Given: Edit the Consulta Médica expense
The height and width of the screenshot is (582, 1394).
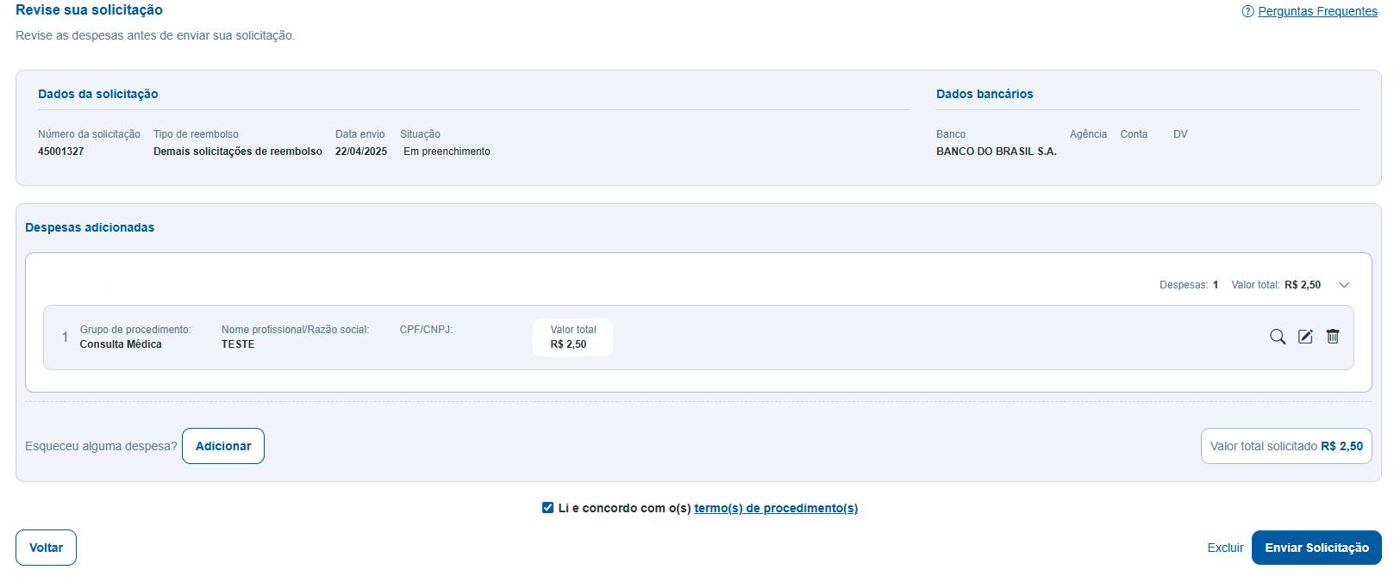Looking at the screenshot, I should click(x=1305, y=337).
